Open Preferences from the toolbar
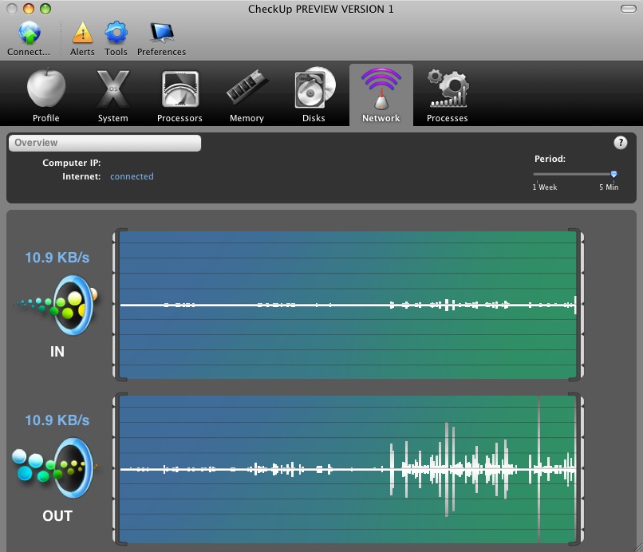Image resolution: width=643 pixels, height=552 pixels. 161,34
